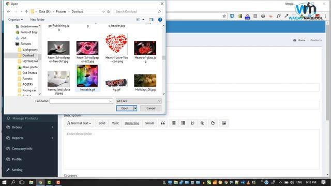Open the Change your view icon

point(138,20)
